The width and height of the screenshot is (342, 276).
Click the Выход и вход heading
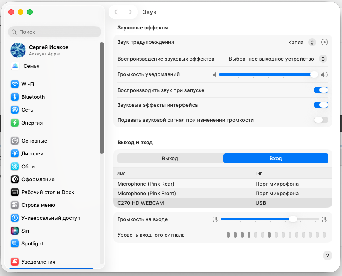pyautogui.click(x=135, y=142)
